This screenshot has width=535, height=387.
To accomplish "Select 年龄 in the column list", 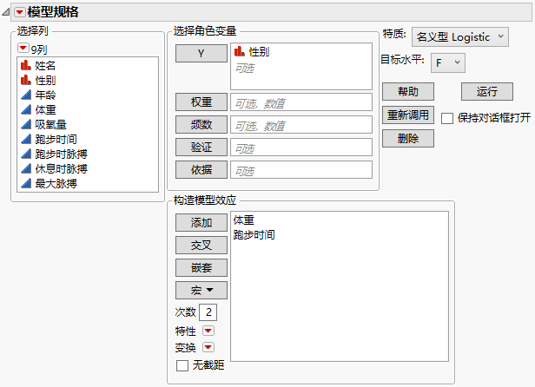I will coord(45,95).
